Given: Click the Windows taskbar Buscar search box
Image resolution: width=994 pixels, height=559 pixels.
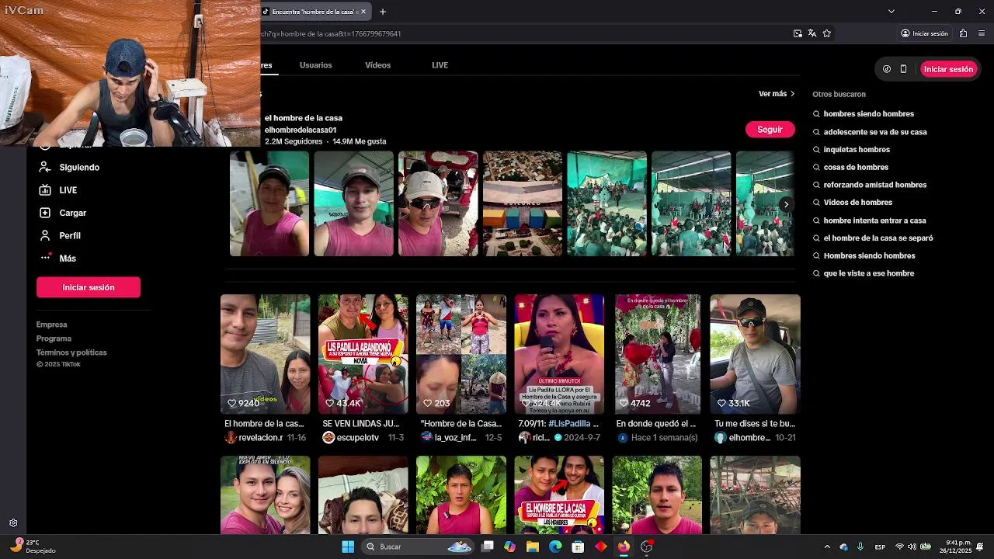Looking at the screenshot, I should tap(419, 547).
